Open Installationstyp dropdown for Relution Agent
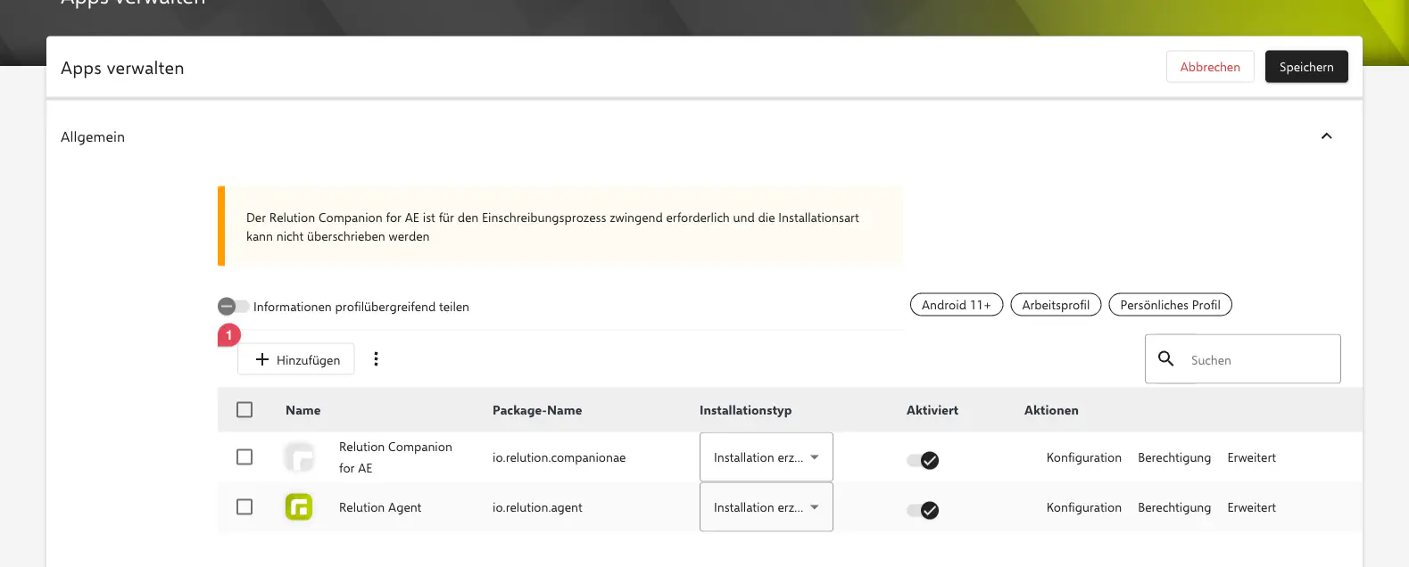Image resolution: width=1409 pixels, height=567 pixels. [x=766, y=507]
